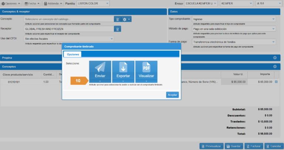The width and height of the screenshot is (284, 150).
Task: Click the gear settings icon beside Concepto
Action: click(x=126, y=19)
